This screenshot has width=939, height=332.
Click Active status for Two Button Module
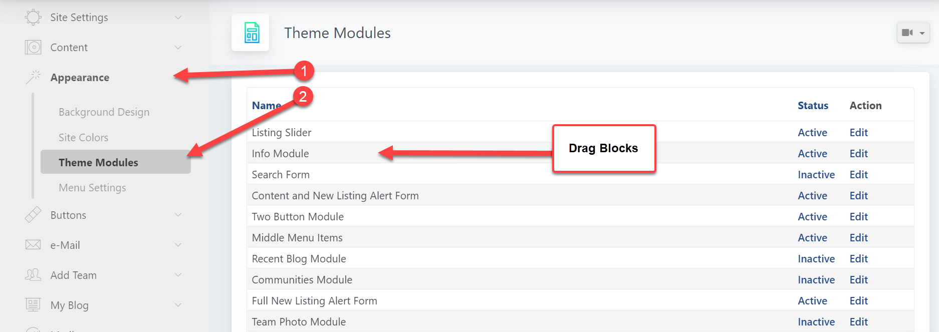(812, 217)
